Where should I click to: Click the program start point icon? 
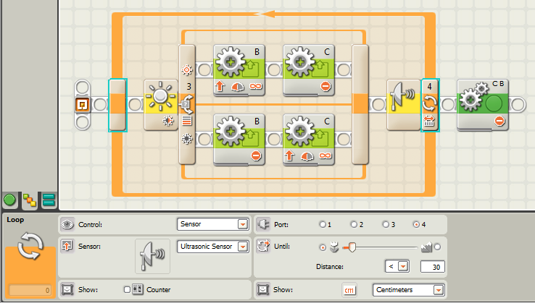[83, 104]
